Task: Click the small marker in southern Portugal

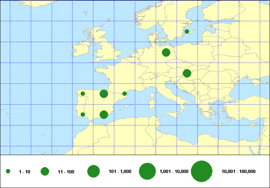Action: (83, 114)
